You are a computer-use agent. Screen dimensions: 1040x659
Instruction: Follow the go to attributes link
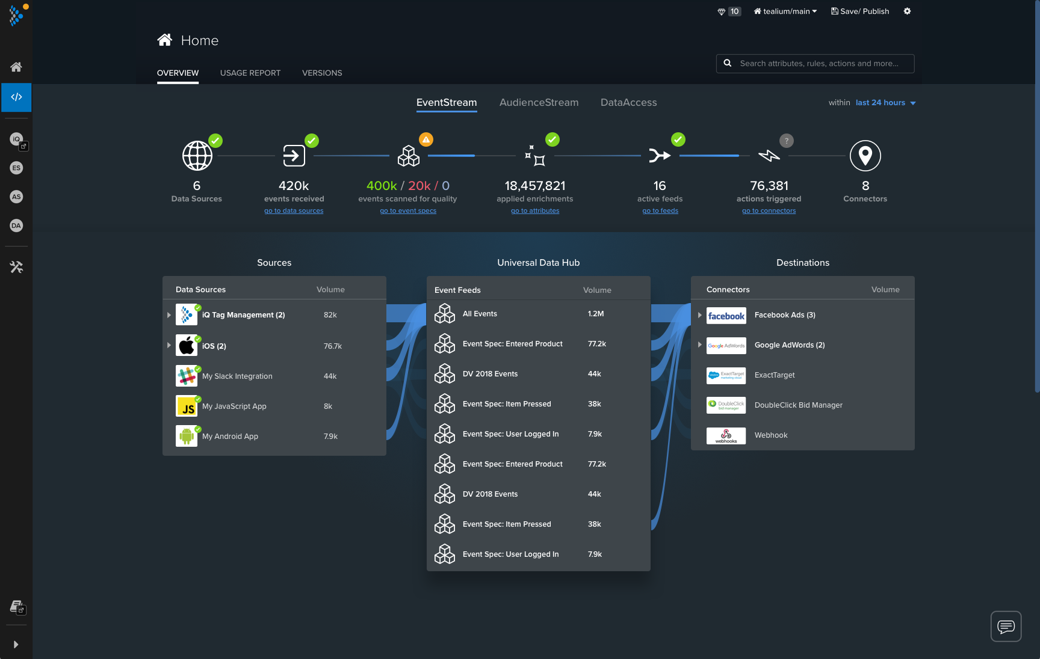tap(535, 210)
